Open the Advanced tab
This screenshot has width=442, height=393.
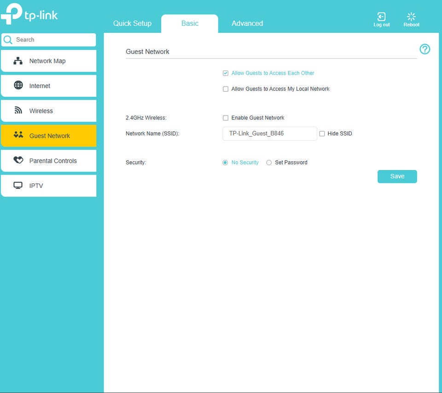coord(247,23)
